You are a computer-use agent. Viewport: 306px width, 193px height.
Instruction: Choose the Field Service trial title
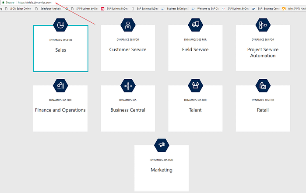[x=195, y=49]
